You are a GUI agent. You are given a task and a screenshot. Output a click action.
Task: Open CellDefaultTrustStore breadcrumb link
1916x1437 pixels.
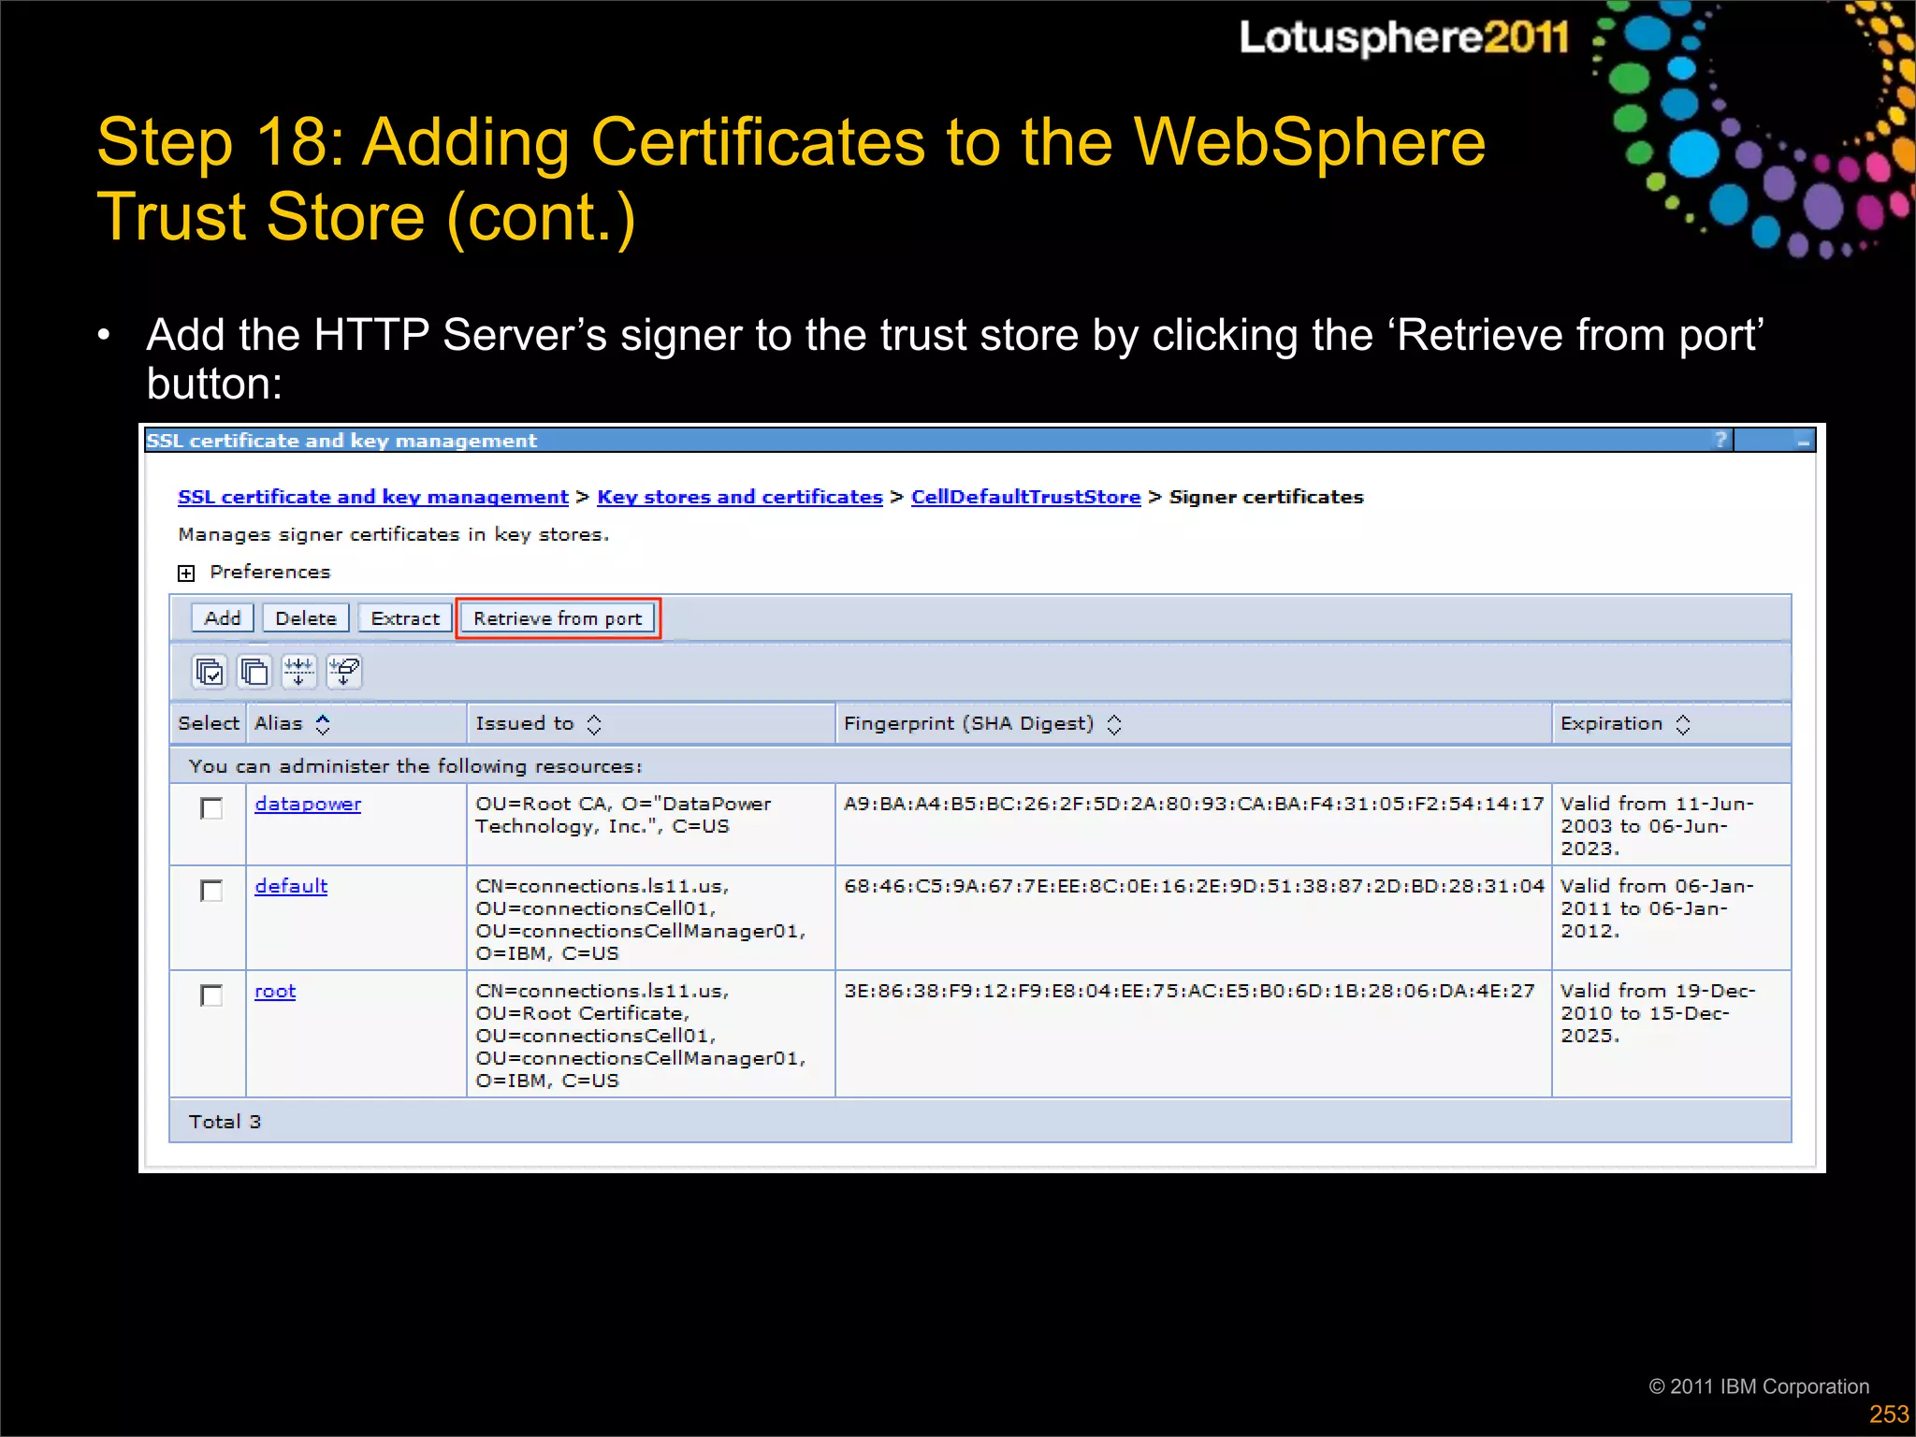1025,497
